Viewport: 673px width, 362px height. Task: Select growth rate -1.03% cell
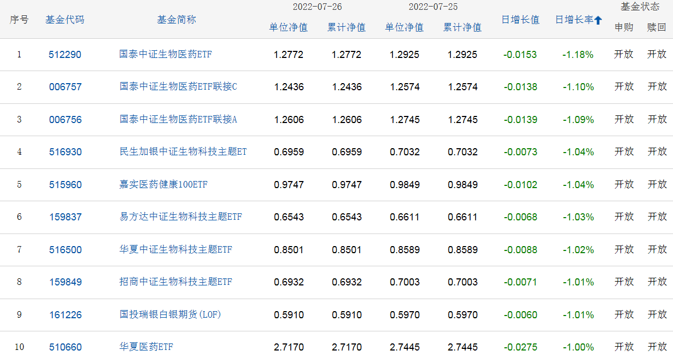[x=578, y=217]
